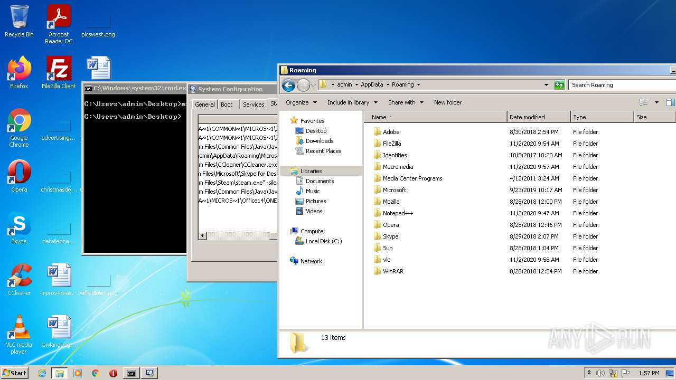The image size is (676, 380).
Task: Click Network in navigation pane
Action: point(311,261)
